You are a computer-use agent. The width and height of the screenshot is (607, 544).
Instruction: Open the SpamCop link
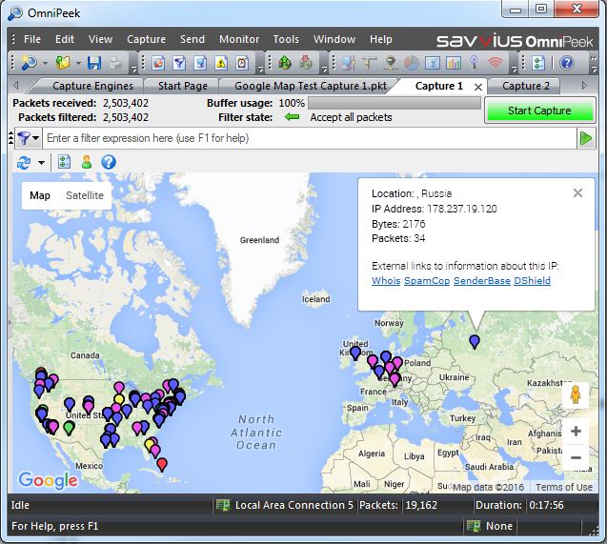point(427,281)
